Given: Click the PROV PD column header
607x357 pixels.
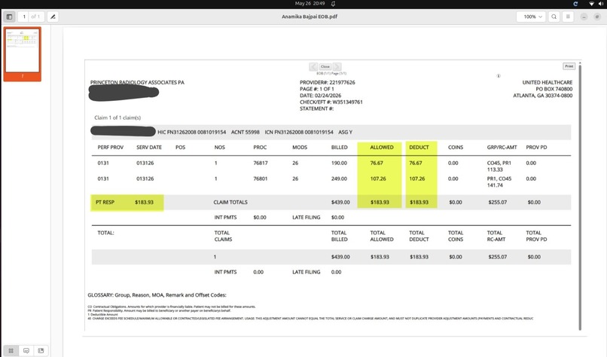Looking at the screenshot, I should pos(536,148).
